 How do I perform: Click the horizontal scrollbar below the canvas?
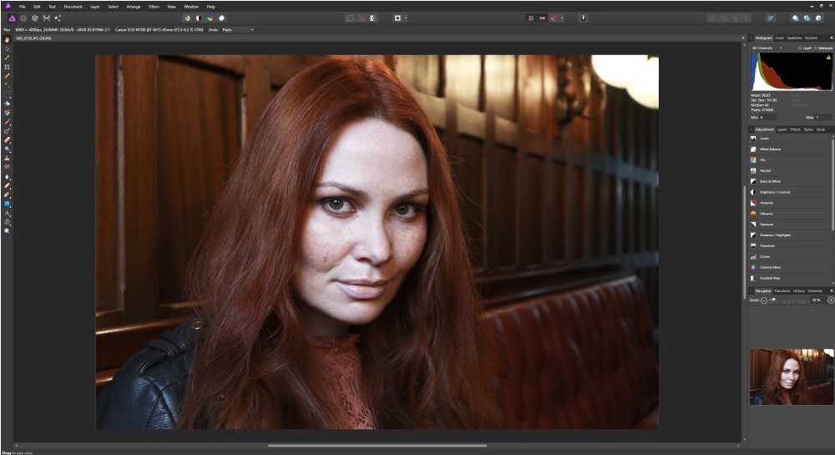pos(377,446)
